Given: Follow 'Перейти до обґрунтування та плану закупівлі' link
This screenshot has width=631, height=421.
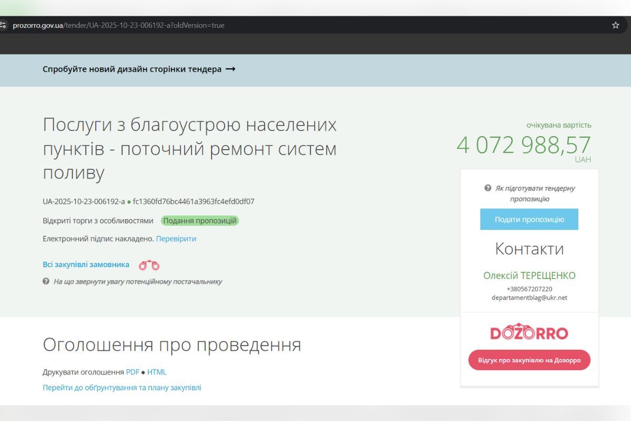Looking at the screenshot, I should 122,388.
